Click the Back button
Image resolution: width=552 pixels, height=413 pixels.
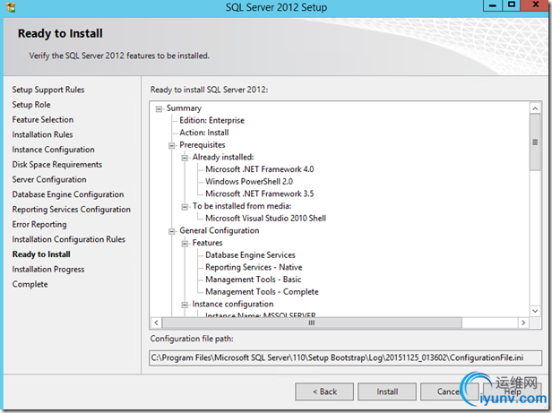pyautogui.click(x=324, y=391)
